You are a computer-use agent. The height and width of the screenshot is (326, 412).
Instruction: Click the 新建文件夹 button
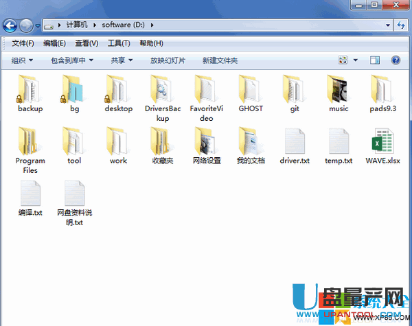[x=220, y=60]
